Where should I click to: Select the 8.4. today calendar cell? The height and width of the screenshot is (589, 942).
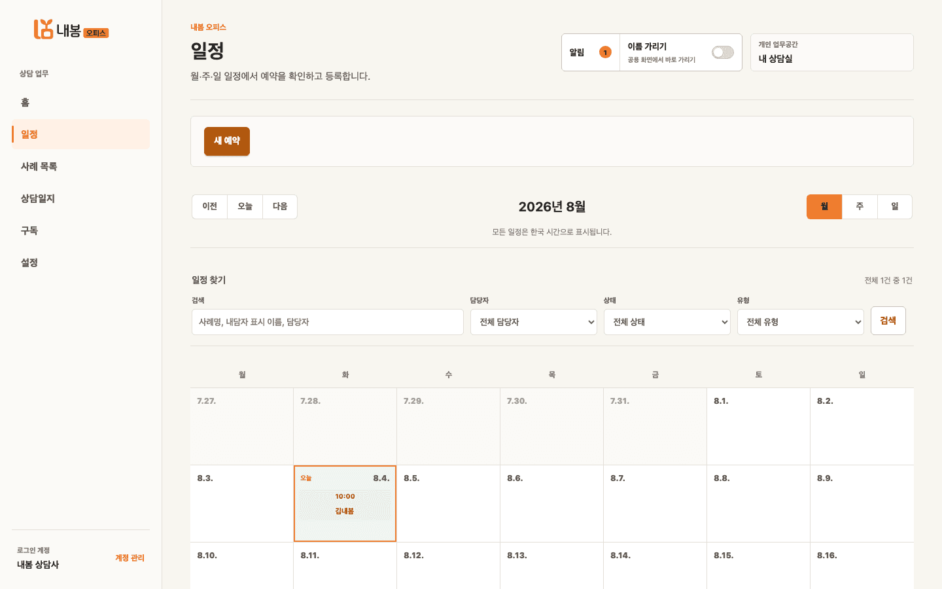point(345,504)
